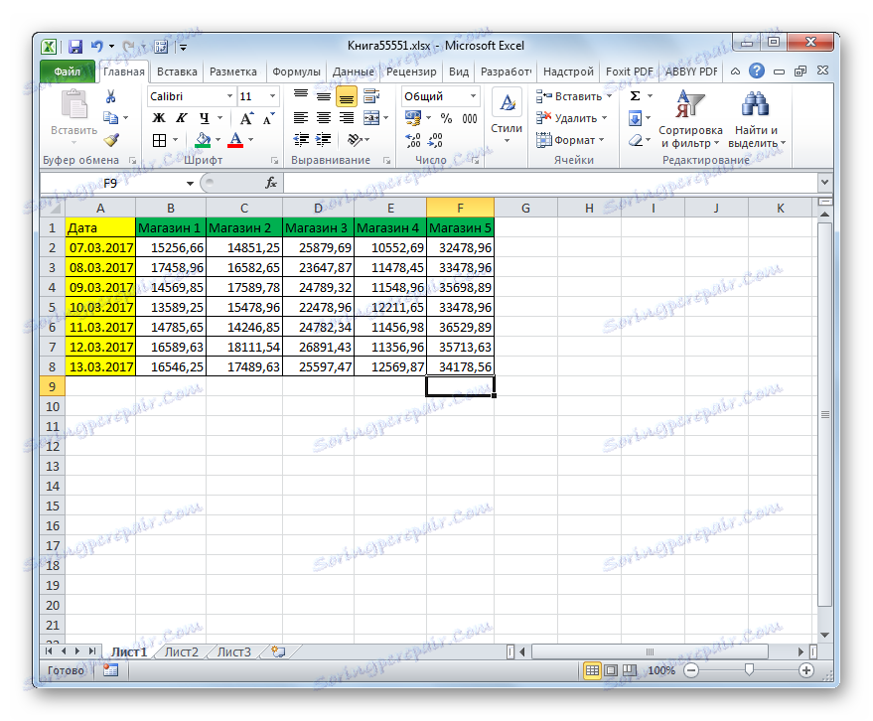The image size is (873, 721).
Task: Open the Формулы ribbon tab
Action: pos(295,72)
